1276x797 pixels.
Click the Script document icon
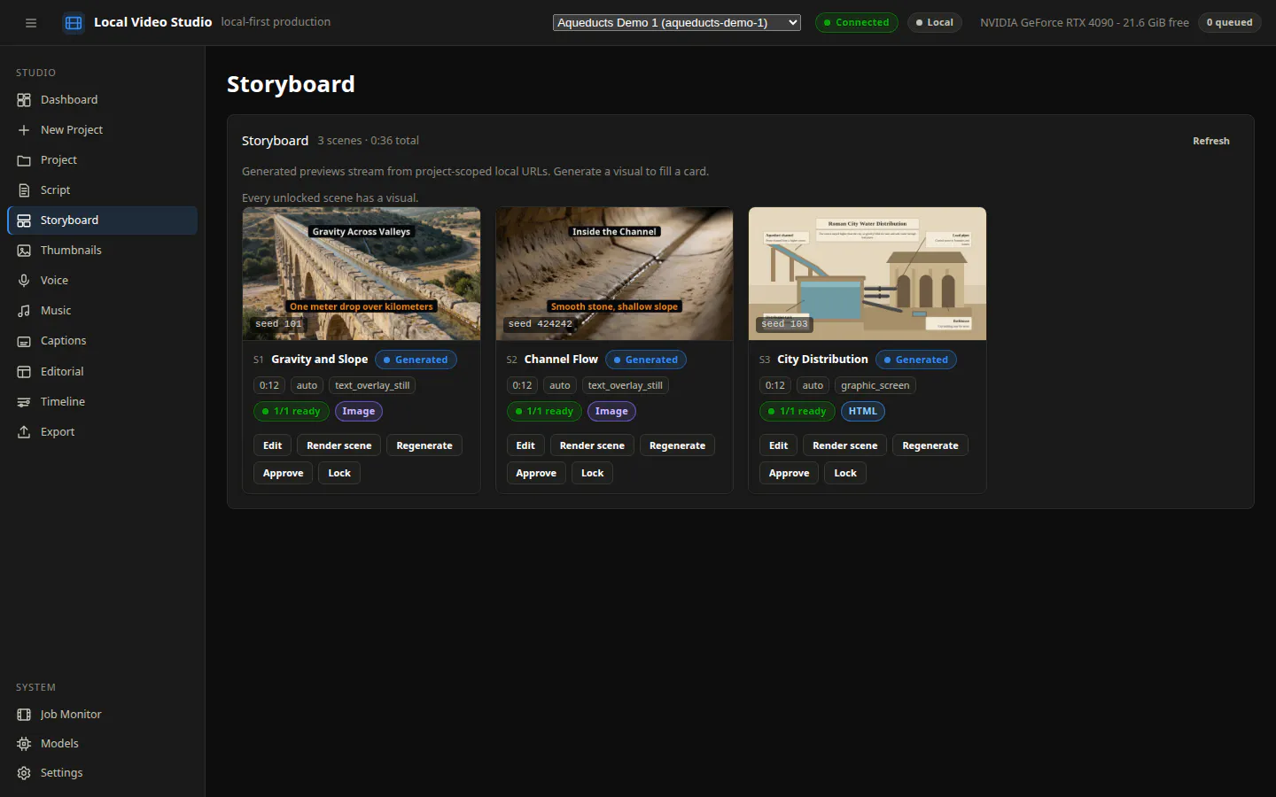(x=24, y=190)
